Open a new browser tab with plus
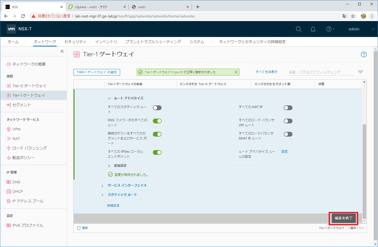This screenshot has width=378, height=247. coord(198,7)
